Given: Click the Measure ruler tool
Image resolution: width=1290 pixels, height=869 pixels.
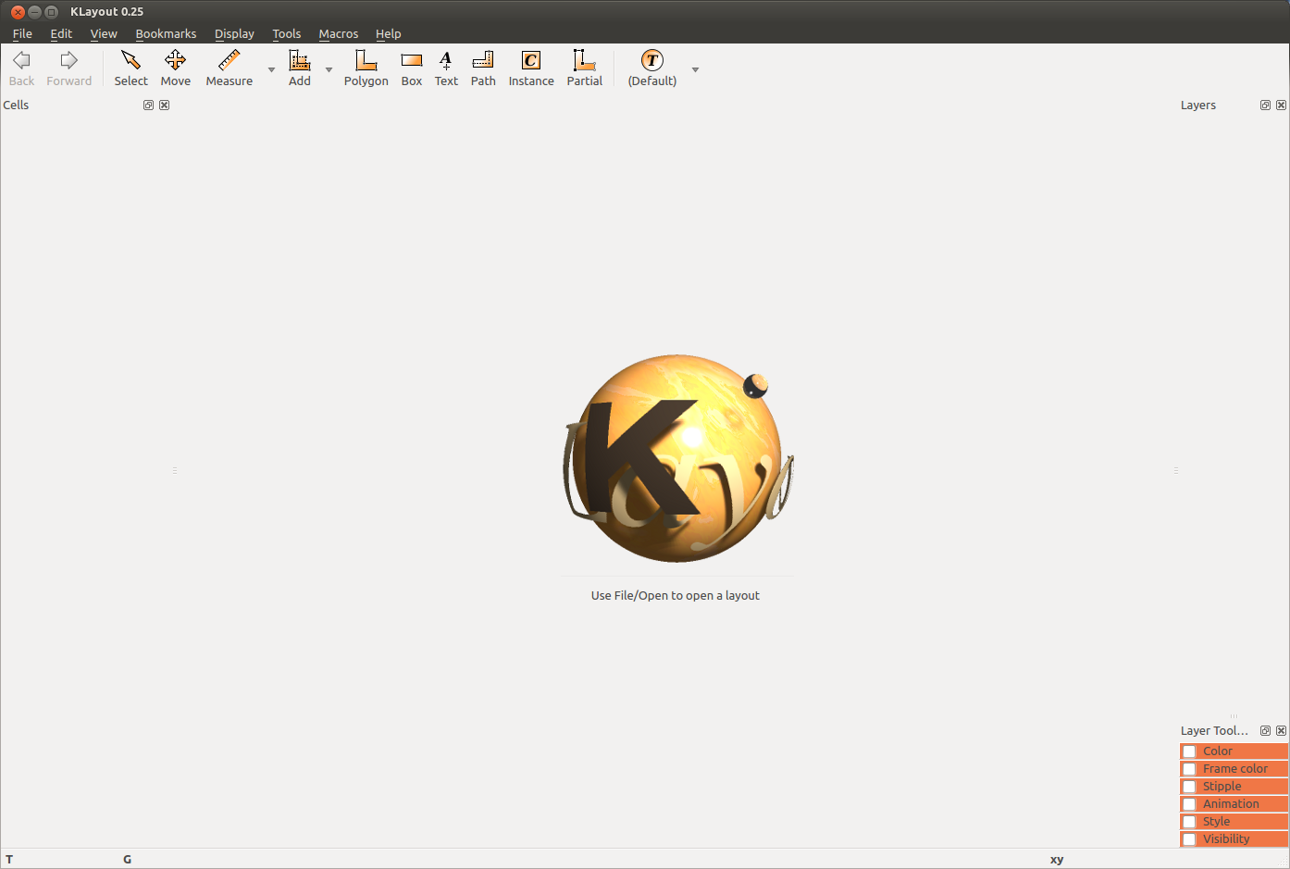Looking at the screenshot, I should [x=229, y=68].
